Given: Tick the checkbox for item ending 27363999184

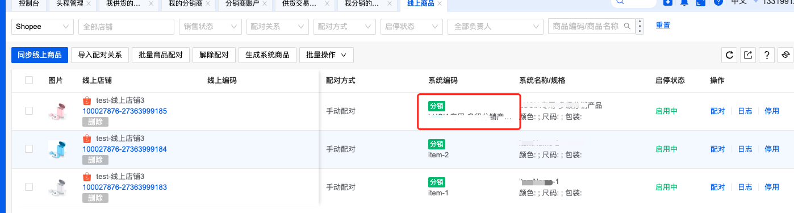Looking at the screenshot, I should pos(29,149).
